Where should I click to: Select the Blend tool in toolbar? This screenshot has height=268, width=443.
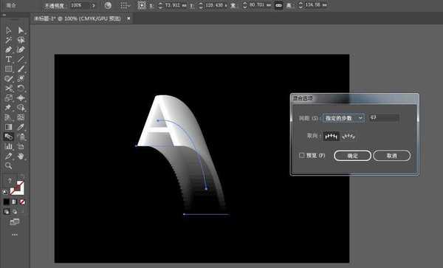coord(8,137)
